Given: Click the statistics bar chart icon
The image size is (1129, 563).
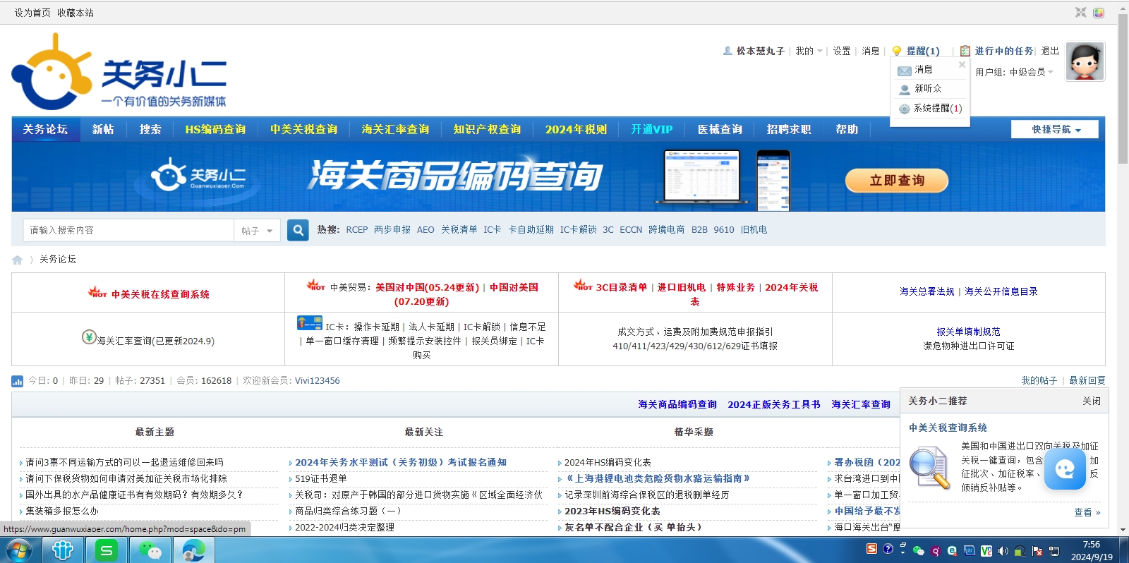Looking at the screenshot, I should click(18, 381).
